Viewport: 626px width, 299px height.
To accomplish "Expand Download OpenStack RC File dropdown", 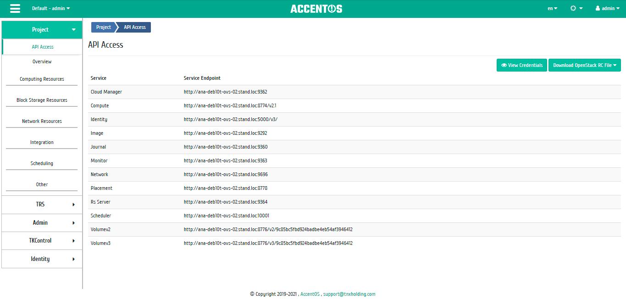I will point(585,65).
